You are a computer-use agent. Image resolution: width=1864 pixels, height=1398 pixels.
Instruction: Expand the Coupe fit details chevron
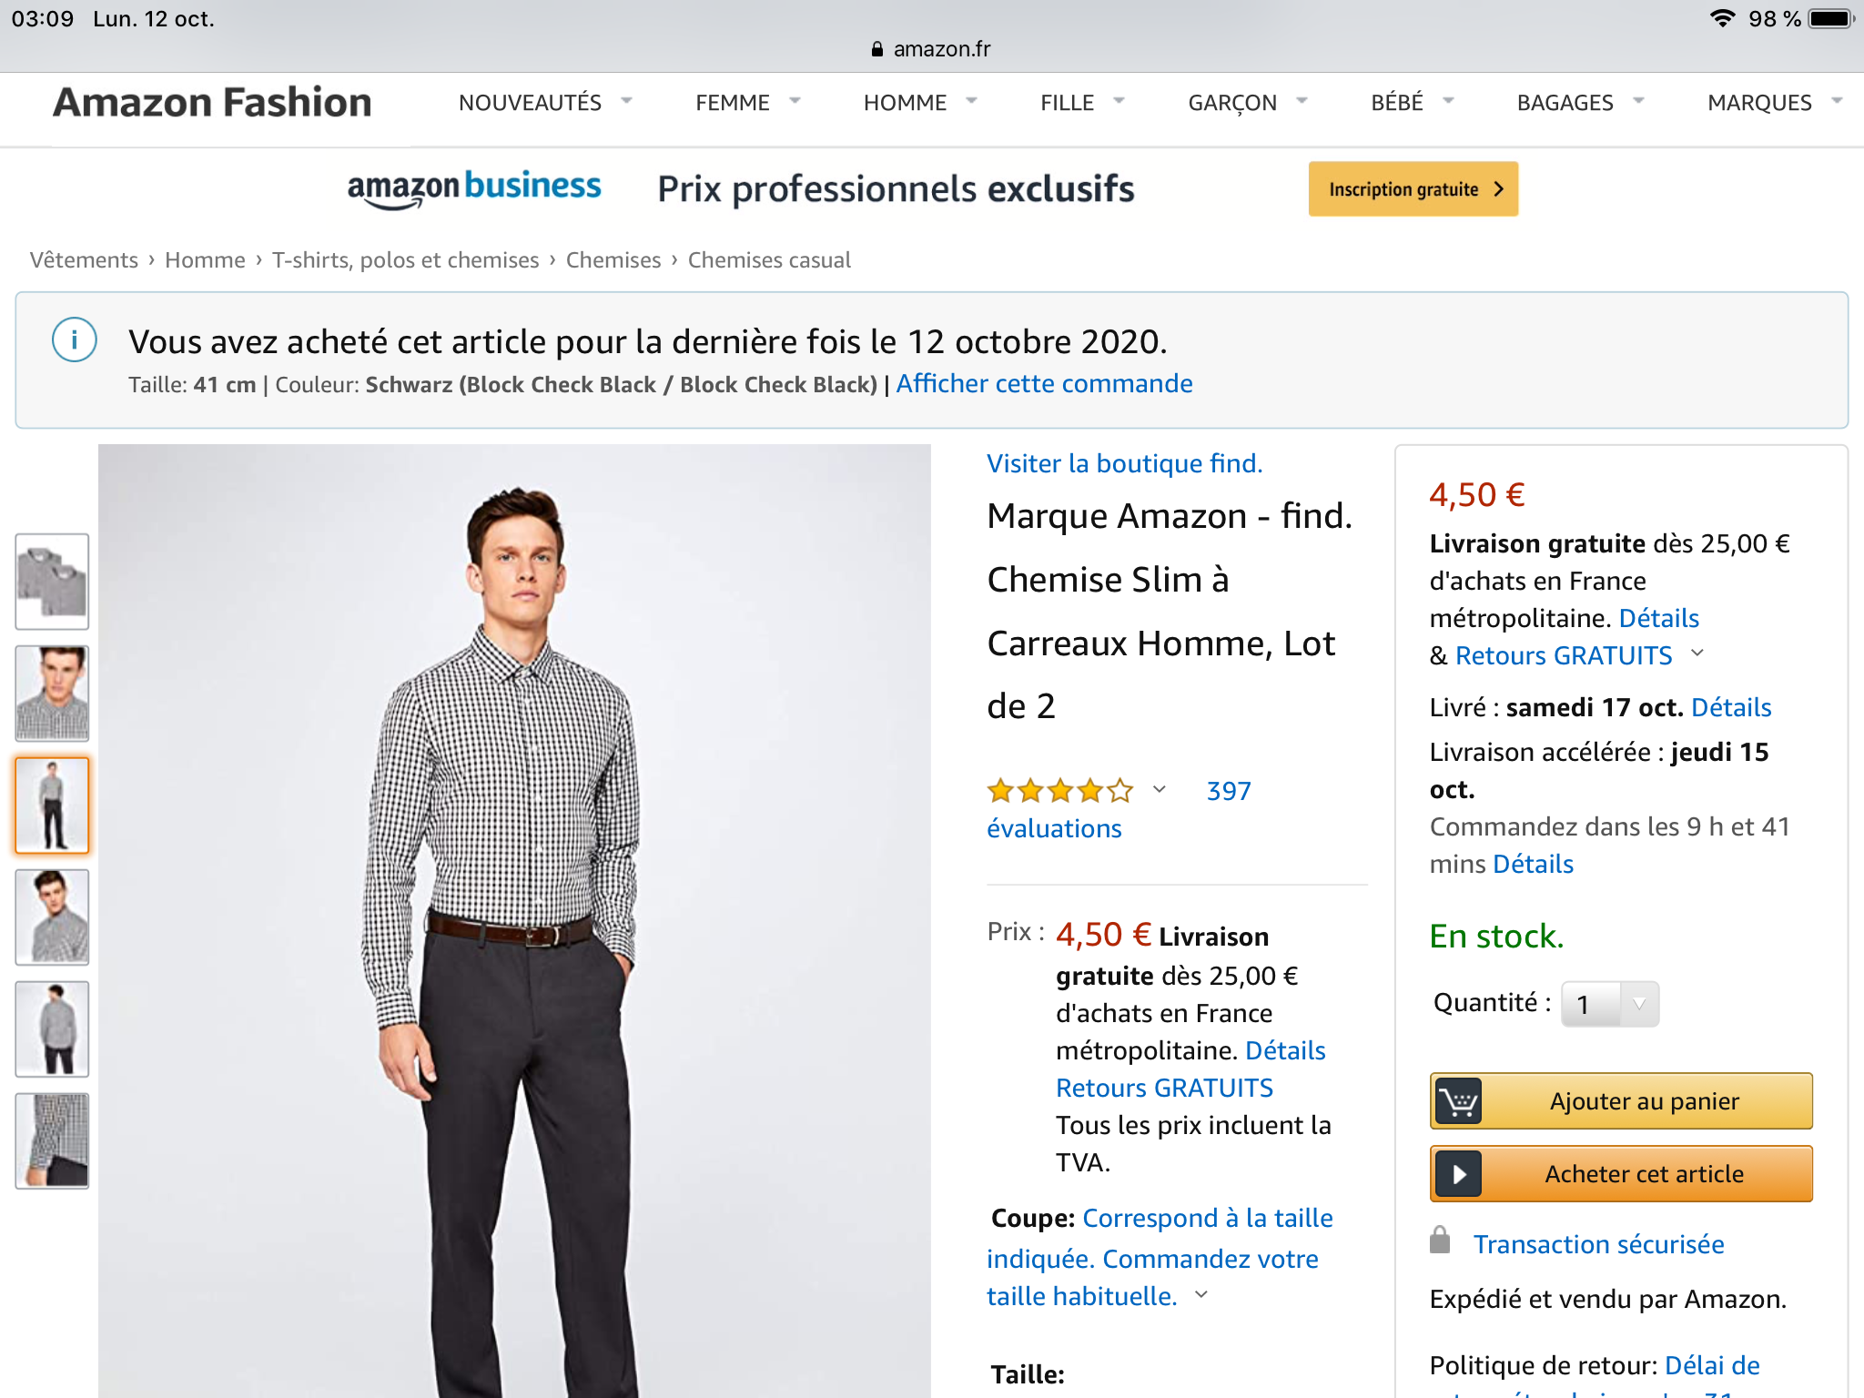pos(1201,1294)
